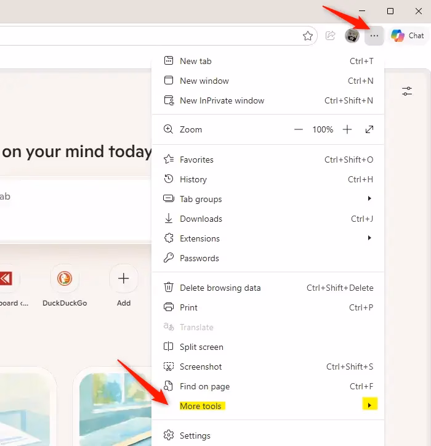The height and width of the screenshot is (446, 431).
Task: Select Print from the menu
Action: click(268, 307)
